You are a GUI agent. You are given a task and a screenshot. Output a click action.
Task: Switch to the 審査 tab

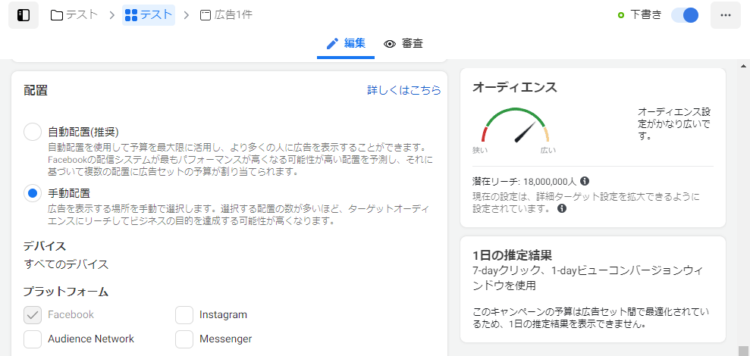[x=403, y=44]
